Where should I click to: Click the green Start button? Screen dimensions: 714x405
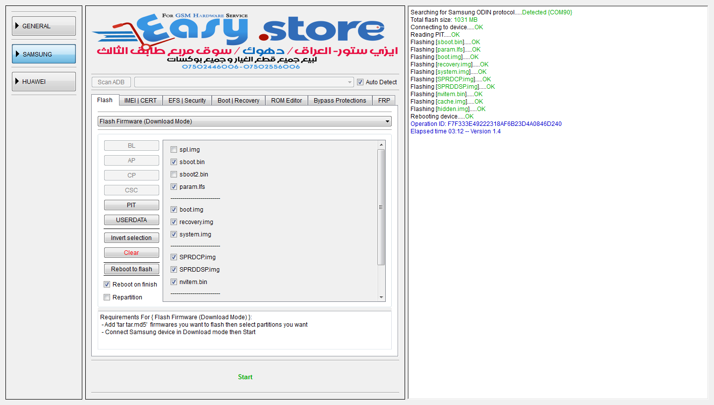(x=245, y=377)
